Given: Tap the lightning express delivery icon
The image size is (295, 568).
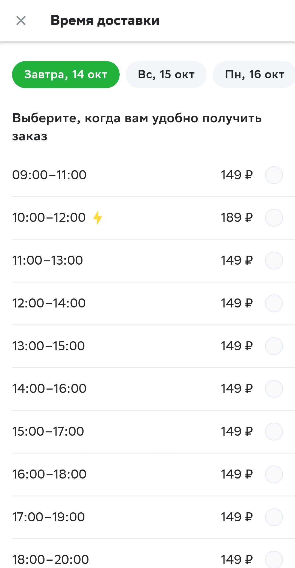Looking at the screenshot, I should tap(98, 218).
